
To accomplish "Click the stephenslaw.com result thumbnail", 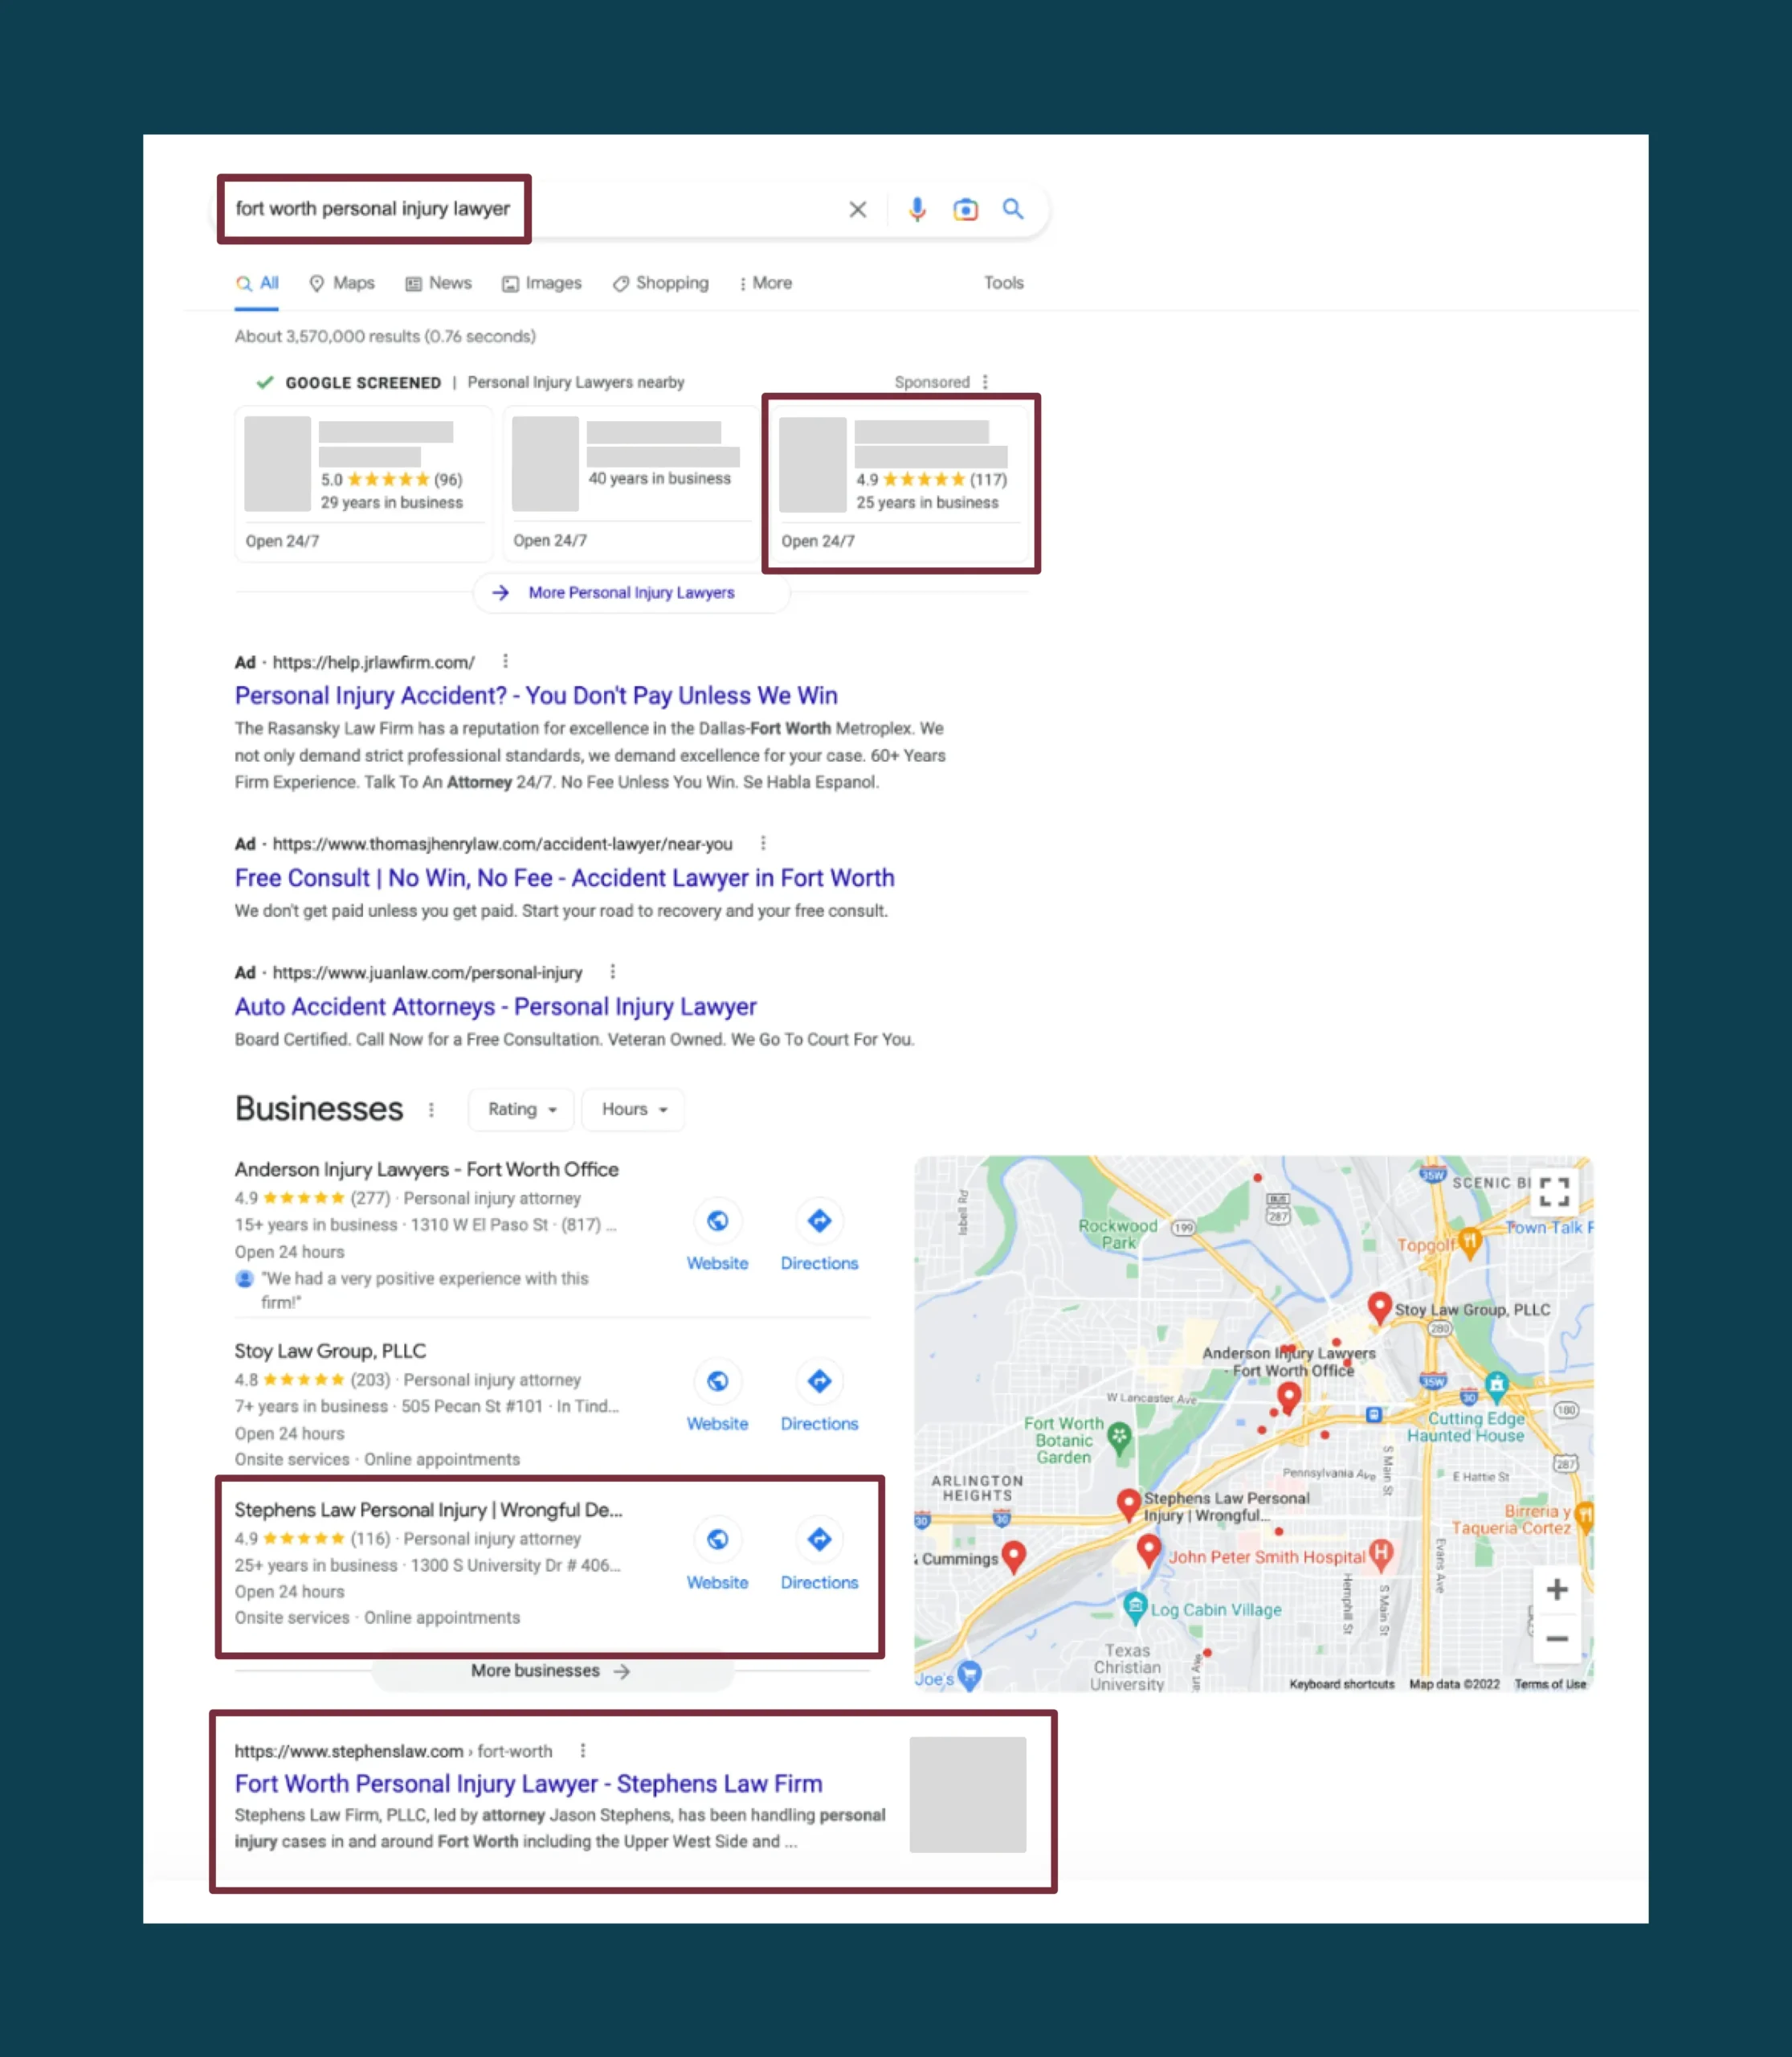I will (x=967, y=1794).
